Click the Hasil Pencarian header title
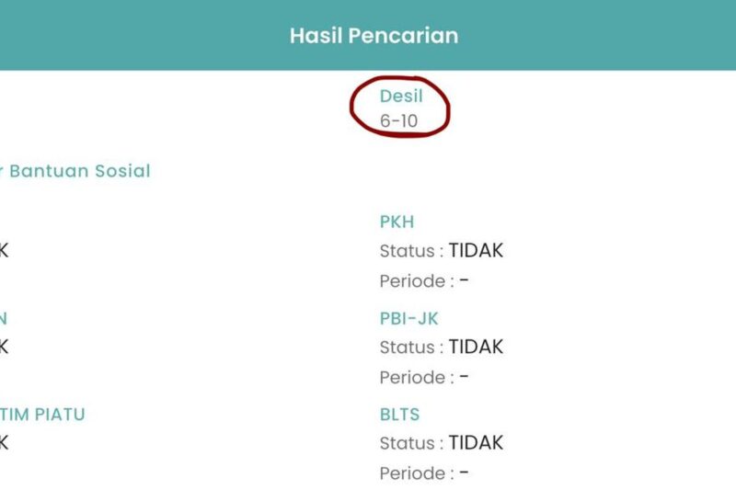736x490 pixels. (374, 36)
